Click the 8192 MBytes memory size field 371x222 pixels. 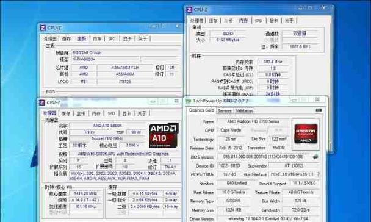tap(228, 40)
